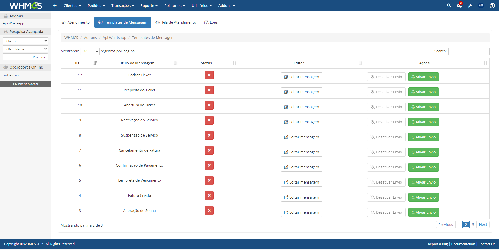Toggle red status of Lembrete de Vencimento

(209, 180)
